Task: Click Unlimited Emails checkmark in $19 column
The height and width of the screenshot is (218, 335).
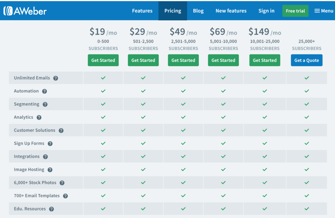Action: coord(103,78)
